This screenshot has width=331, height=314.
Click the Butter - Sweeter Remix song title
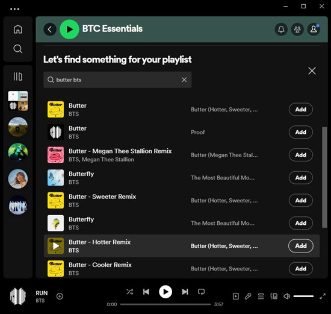click(x=102, y=196)
